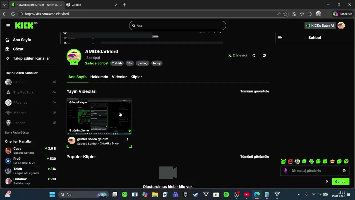Select the red-cap crying emote
Image resolution: width=355 pixels, height=200 pixels.
point(332,161)
